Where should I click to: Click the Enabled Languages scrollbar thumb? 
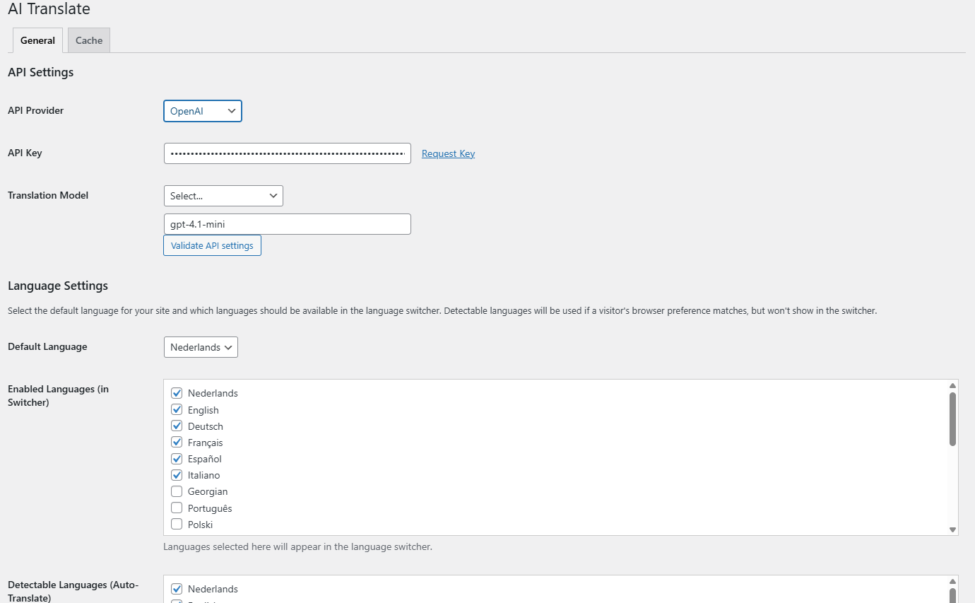[952, 419]
